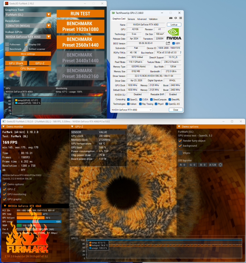The height and width of the screenshot is (263, 246).
Task: Toggle the Demo options checkbox in monitor
Action: click(5, 184)
